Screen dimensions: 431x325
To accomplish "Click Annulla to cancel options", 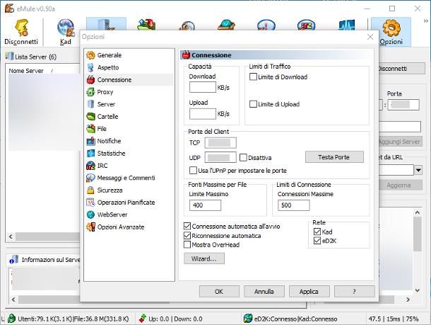I will 264,292.
